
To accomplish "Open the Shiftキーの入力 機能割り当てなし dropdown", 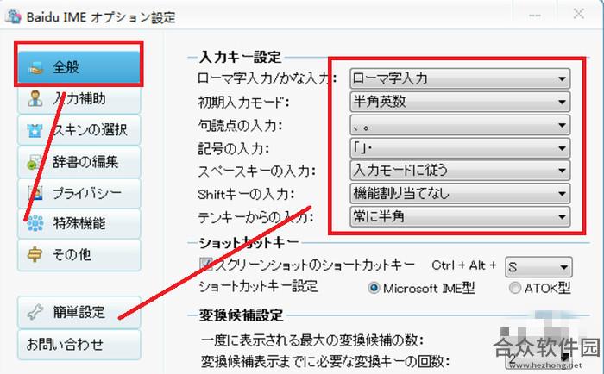I will [460, 194].
